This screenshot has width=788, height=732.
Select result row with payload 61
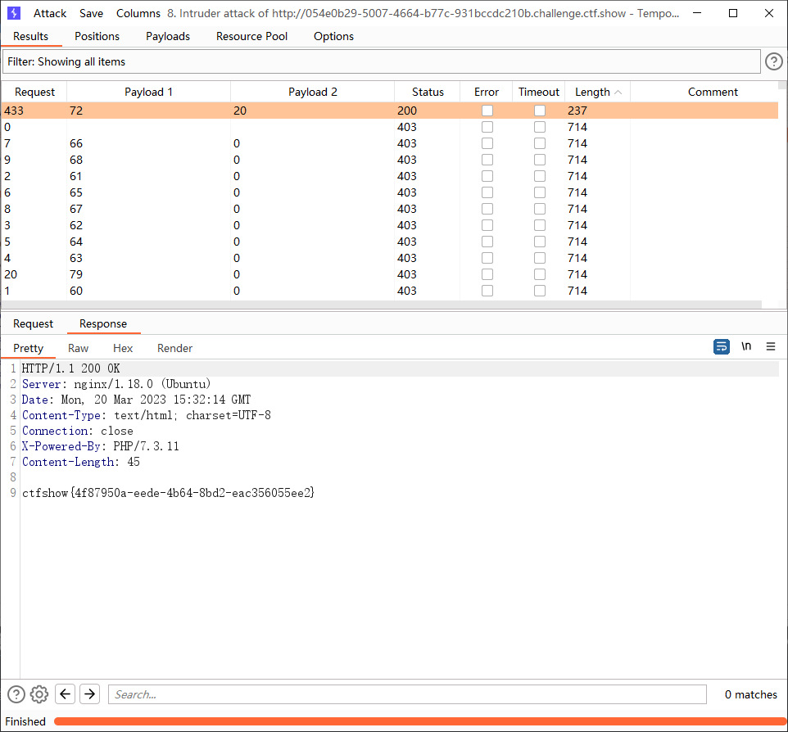click(390, 176)
